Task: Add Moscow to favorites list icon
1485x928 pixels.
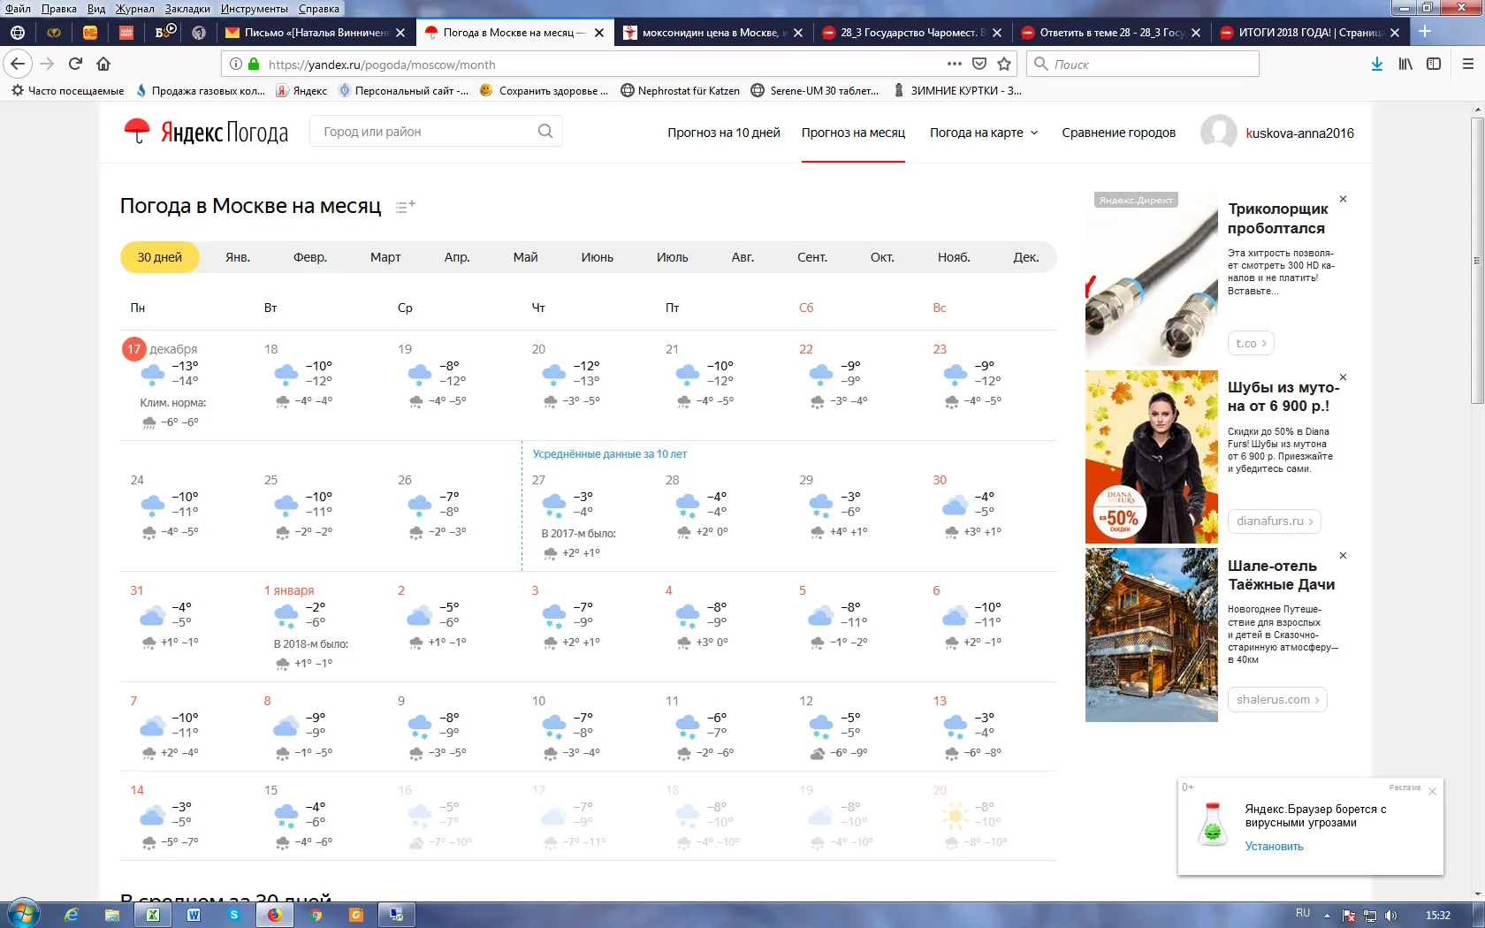Action: [405, 207]
